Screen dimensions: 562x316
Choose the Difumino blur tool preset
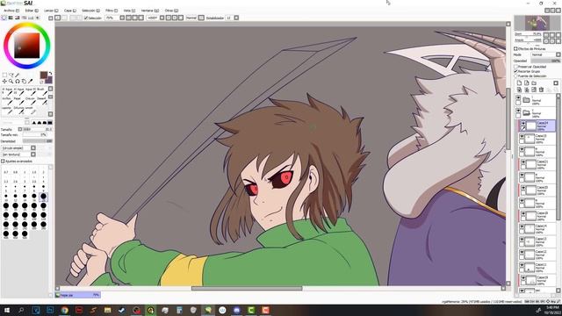point(18,110)
